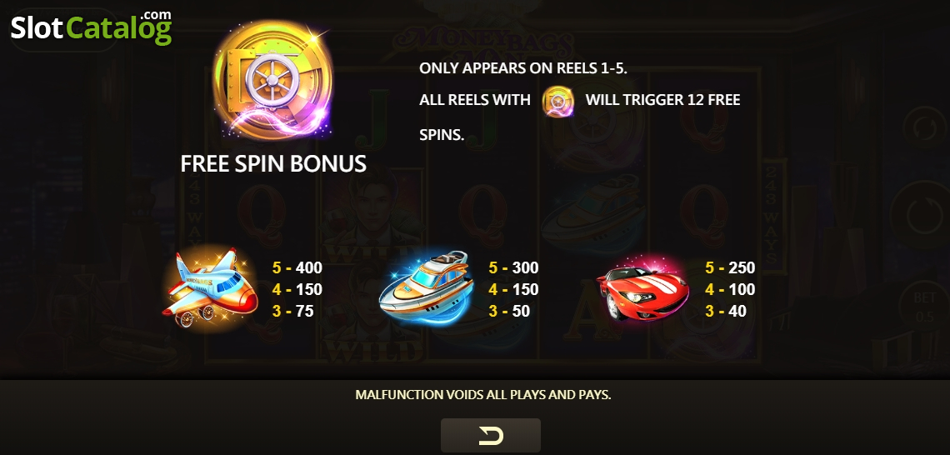Click the 'Only appears on reels 1-5' text
This screenshot has height=455, width=950.
click(522, 68)
